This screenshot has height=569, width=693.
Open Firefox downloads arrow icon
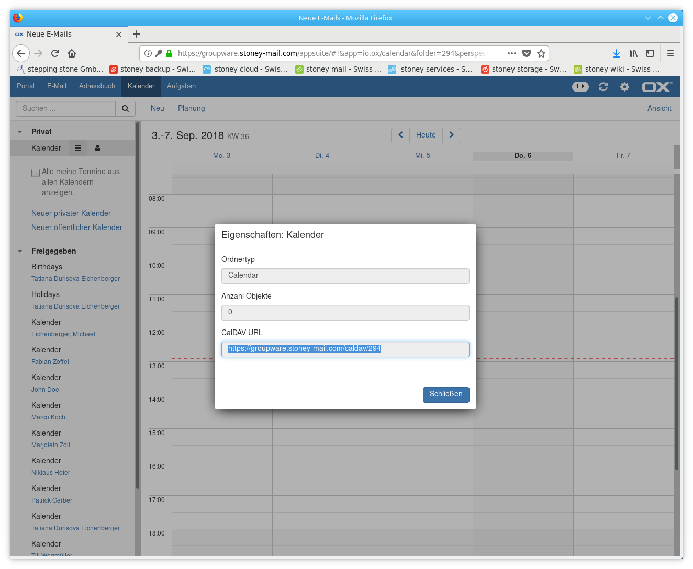click(616, 53)
